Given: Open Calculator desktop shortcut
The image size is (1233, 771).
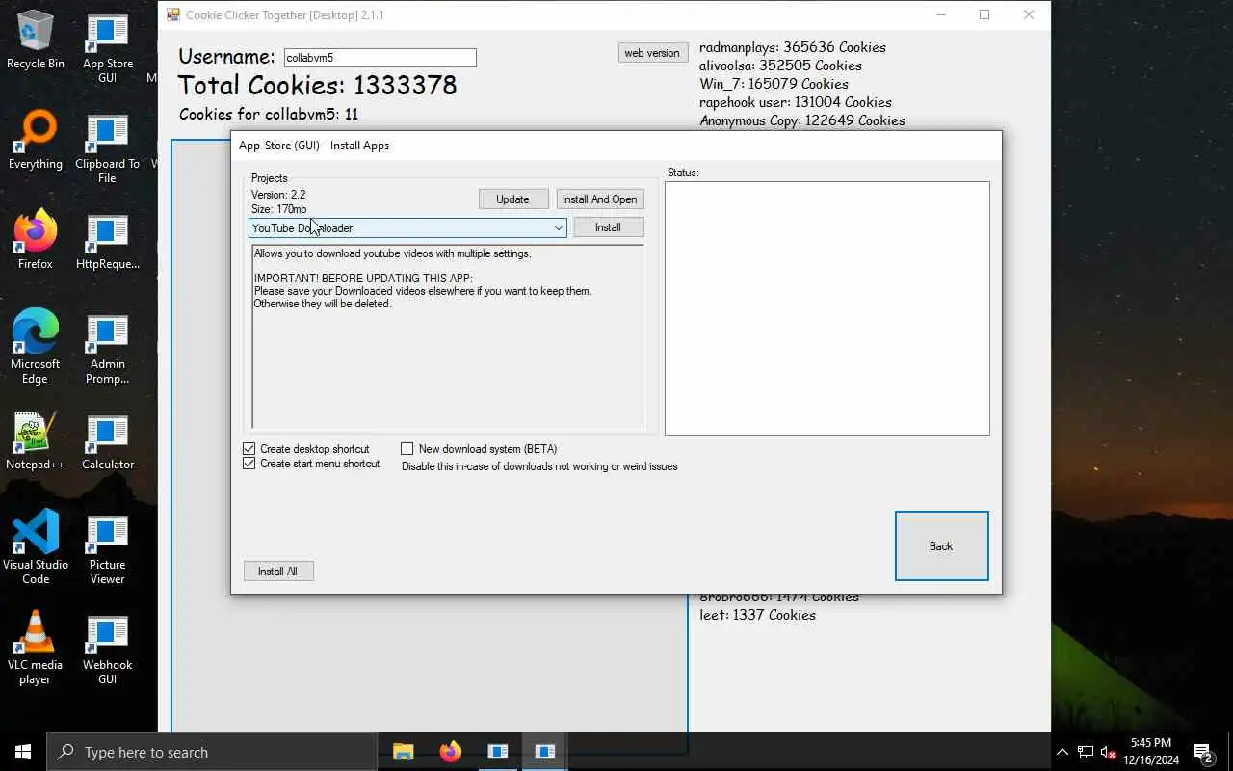Looking at the screenshot, I should click(107, 442).
